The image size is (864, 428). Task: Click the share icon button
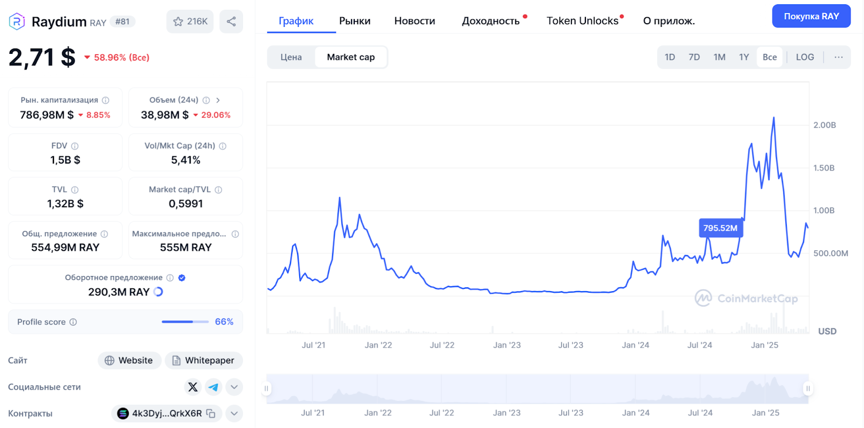pyautogui.click(x=231, y=22)
